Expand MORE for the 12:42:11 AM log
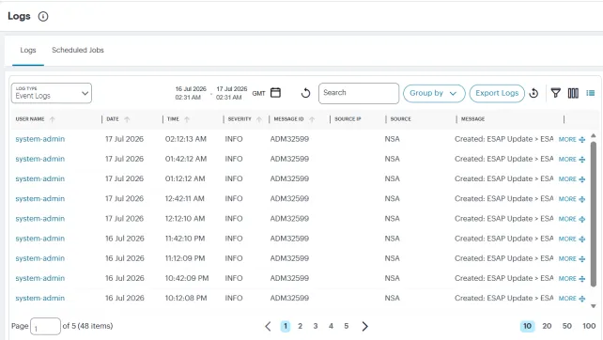 tap(572, 199)
